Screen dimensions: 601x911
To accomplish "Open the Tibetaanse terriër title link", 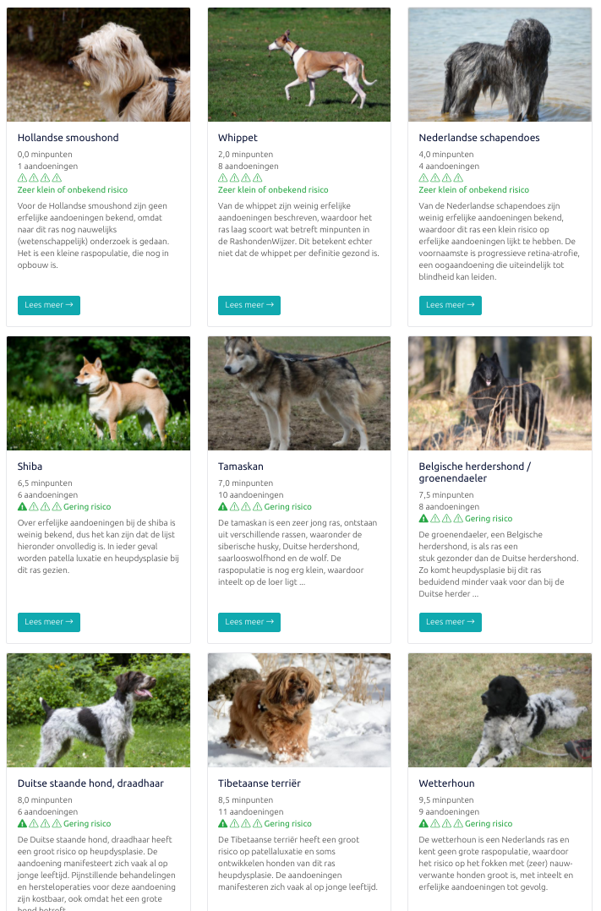I will (x=260, y=783).
